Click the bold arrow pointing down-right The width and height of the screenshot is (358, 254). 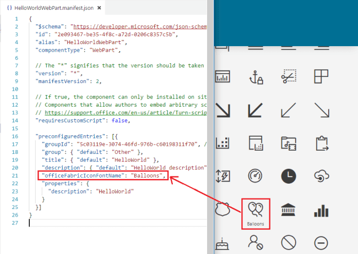223,110
